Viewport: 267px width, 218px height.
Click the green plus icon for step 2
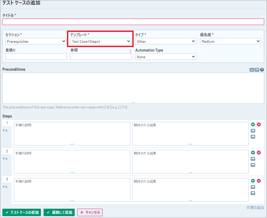(x=253, y=153)
